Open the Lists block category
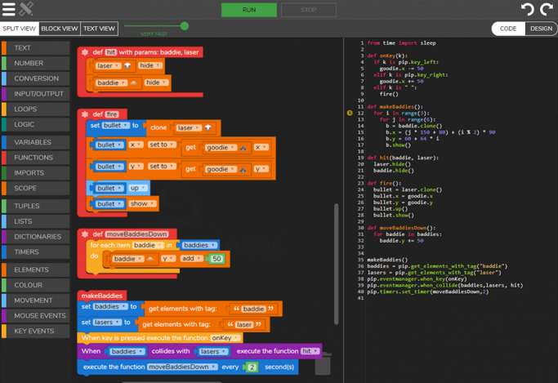The height and width of the screenshot is (383, 558). pyautogui.click(x=36, y=220)
